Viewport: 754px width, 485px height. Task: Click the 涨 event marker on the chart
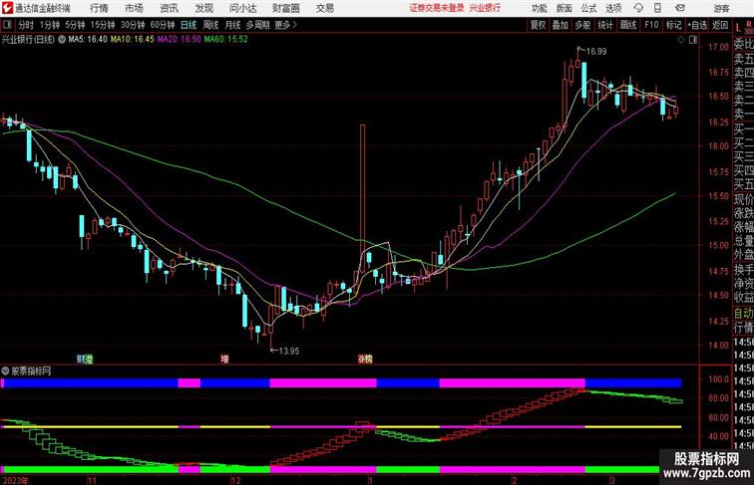coord(364,359)
